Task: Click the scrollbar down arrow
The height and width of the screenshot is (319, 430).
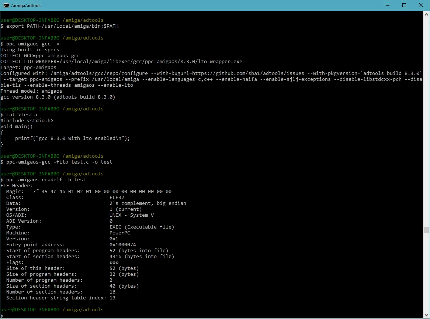Action: pyautogui.click(x=426, y=315)
